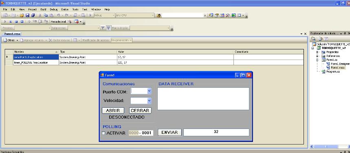Open the Tools menu

coord(75,10)
